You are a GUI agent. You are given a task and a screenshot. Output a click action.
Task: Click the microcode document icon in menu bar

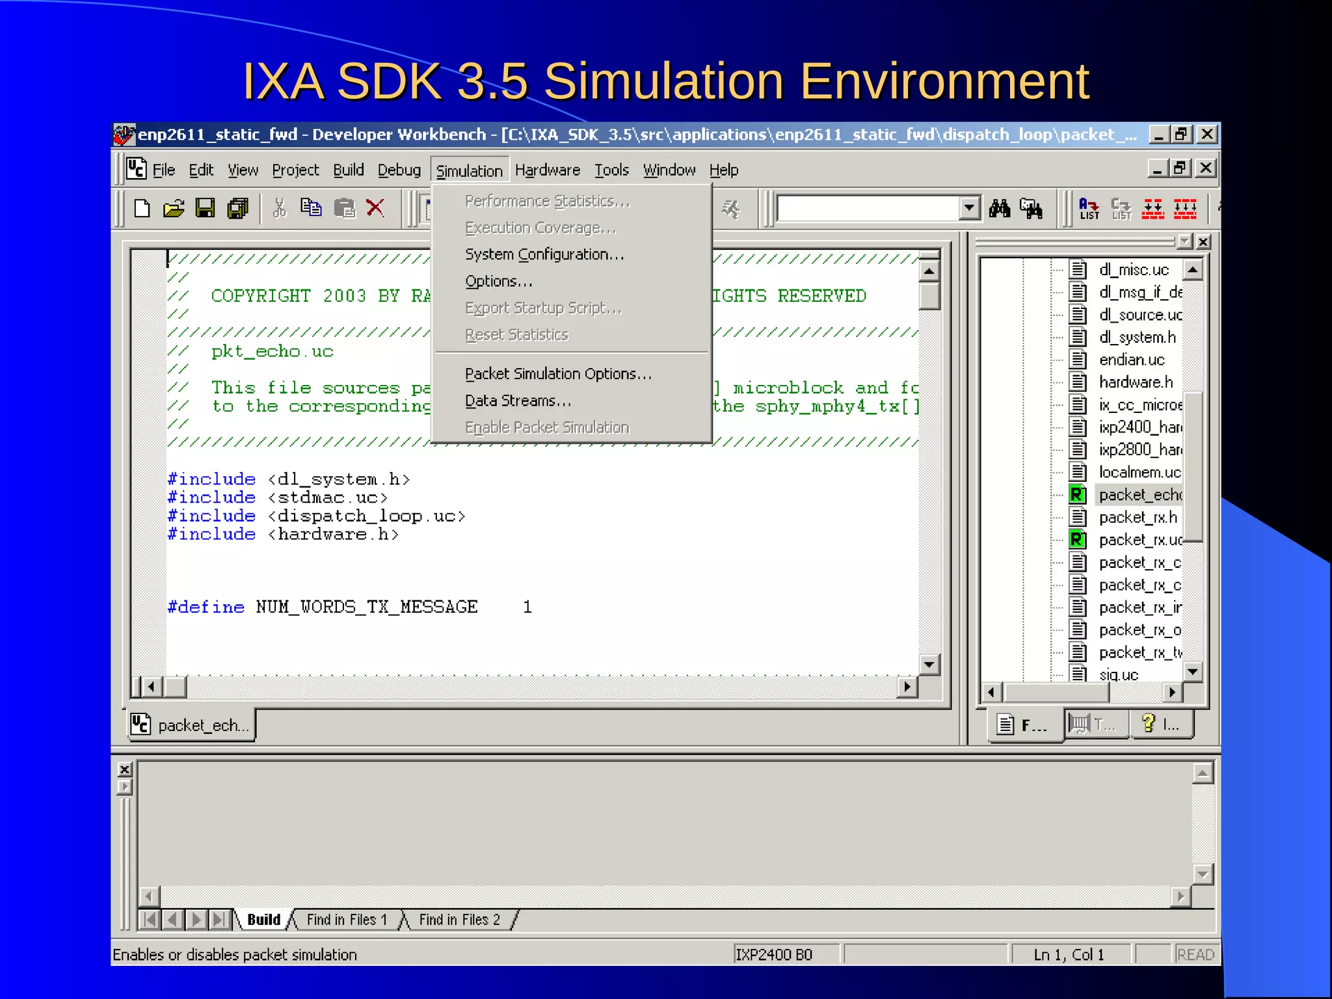(x=136, y=169)
